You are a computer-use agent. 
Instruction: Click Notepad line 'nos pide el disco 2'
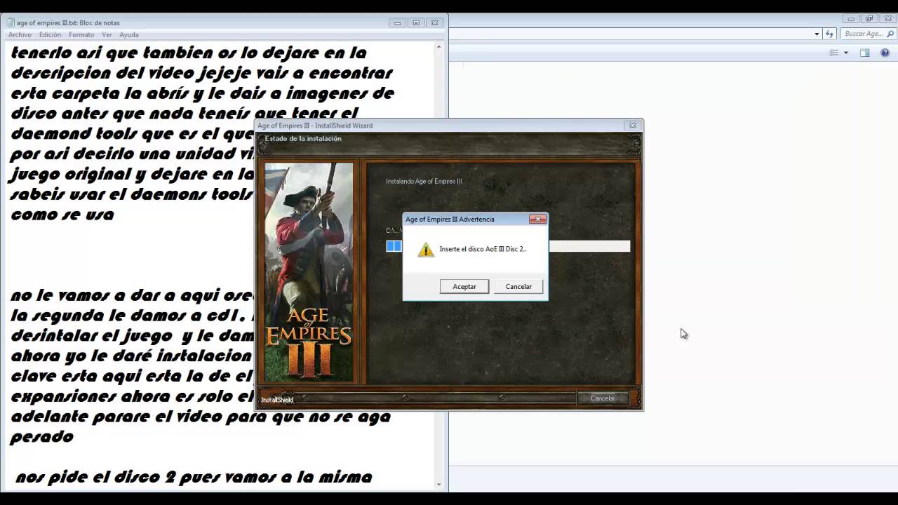[194, 478]
